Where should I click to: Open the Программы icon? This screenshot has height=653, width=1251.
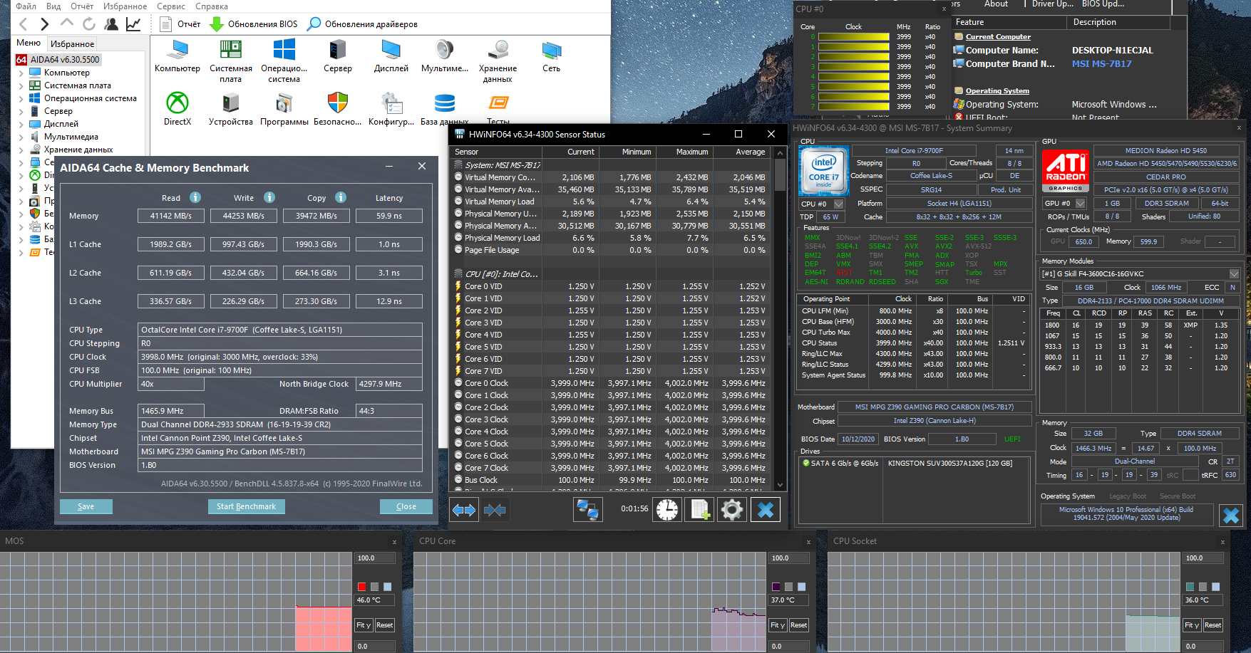284,103
